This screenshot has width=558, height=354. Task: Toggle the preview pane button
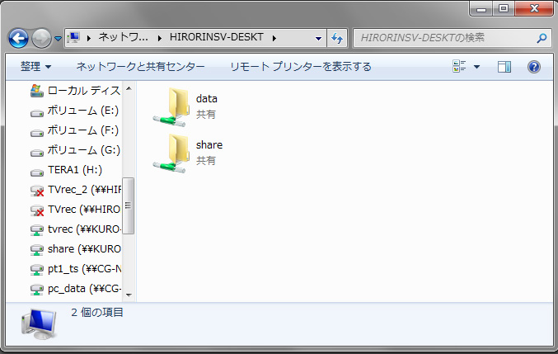504,67
